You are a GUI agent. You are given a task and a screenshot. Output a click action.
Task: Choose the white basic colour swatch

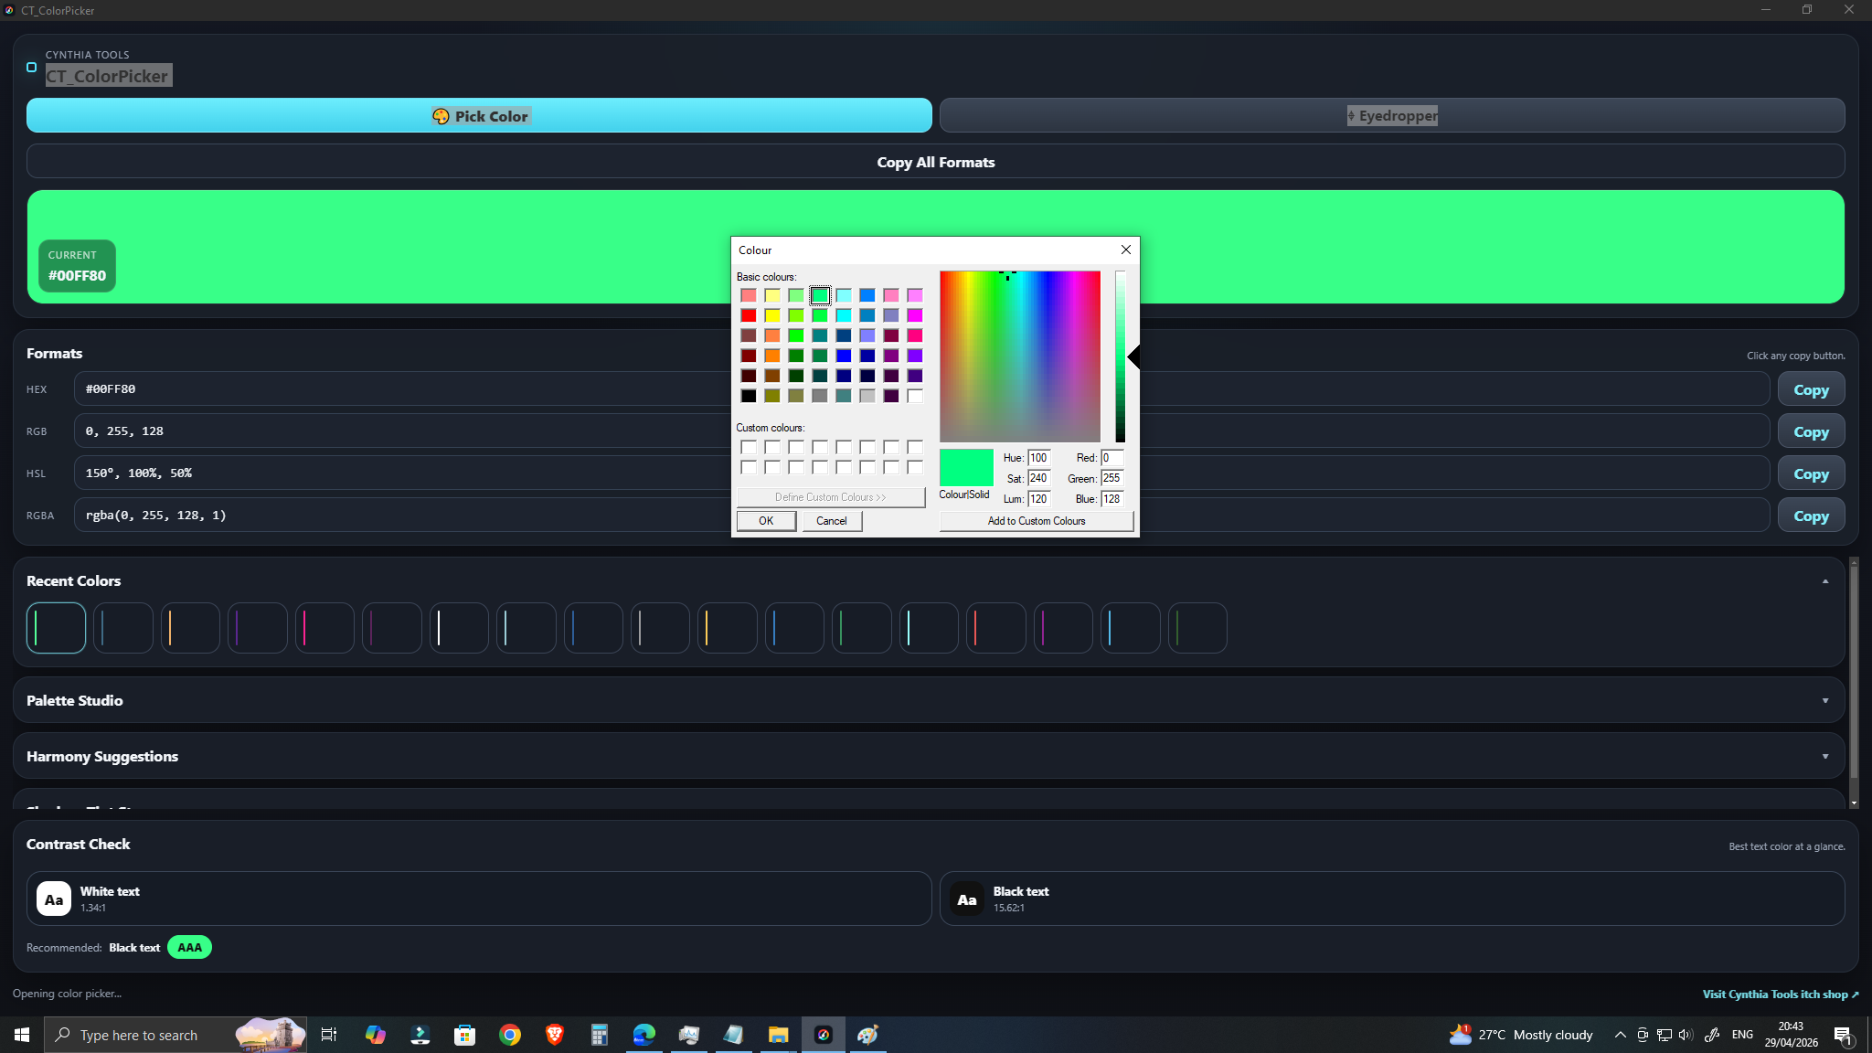915,396
